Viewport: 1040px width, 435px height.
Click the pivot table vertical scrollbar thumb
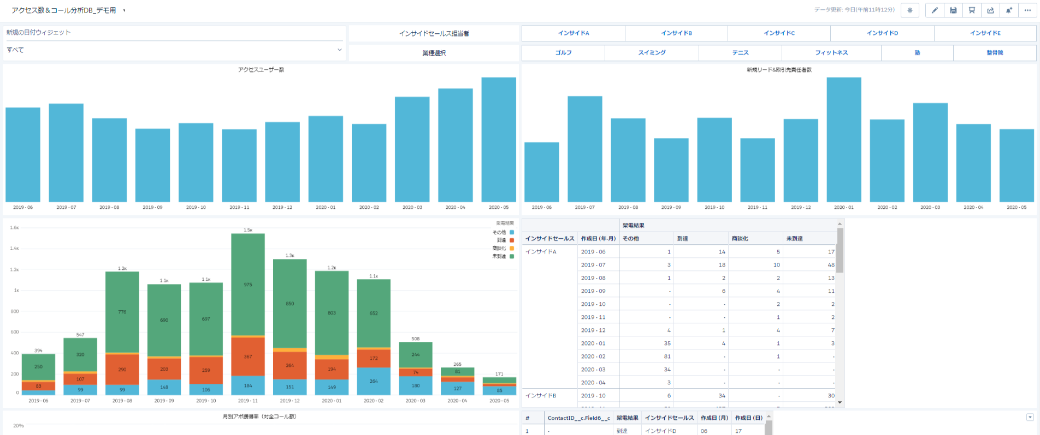point(840,251)
